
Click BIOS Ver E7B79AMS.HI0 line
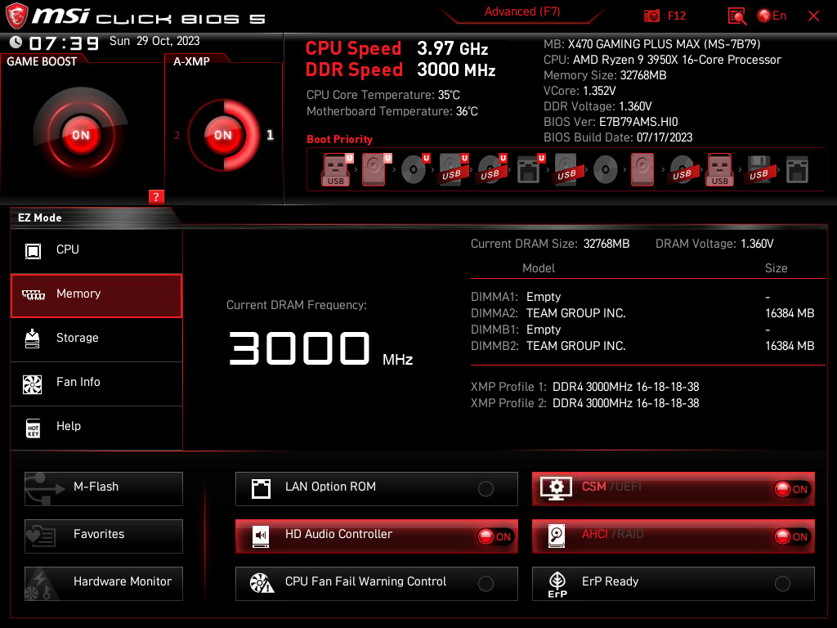tap(611, 122)
